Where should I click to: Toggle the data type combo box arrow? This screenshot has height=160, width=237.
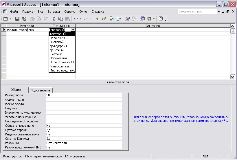click(x=73, y=30)
